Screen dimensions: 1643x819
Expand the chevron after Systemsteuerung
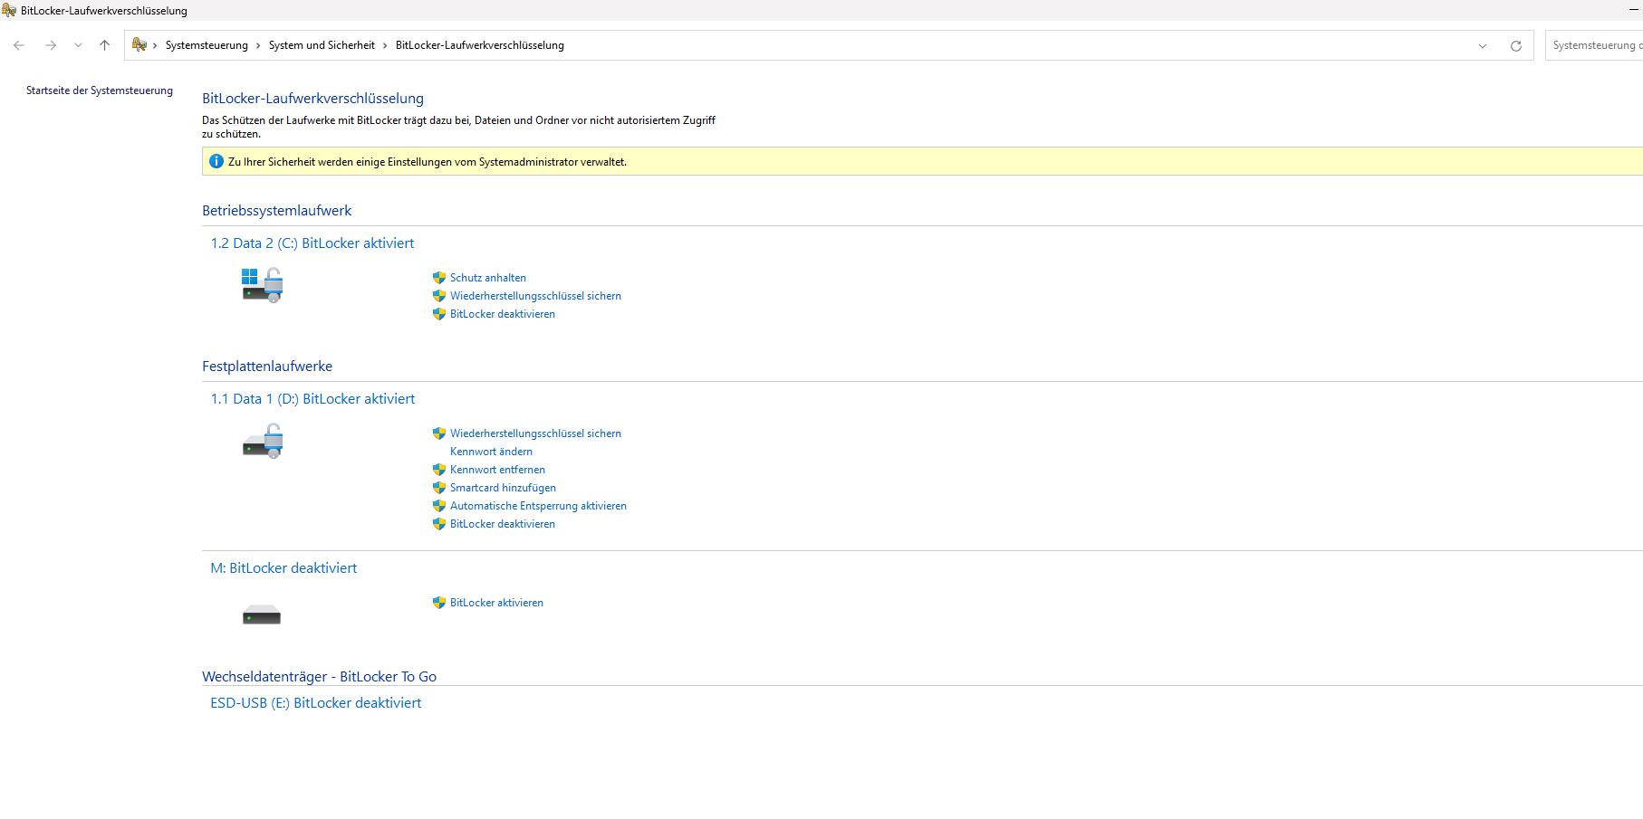point(258,45)
